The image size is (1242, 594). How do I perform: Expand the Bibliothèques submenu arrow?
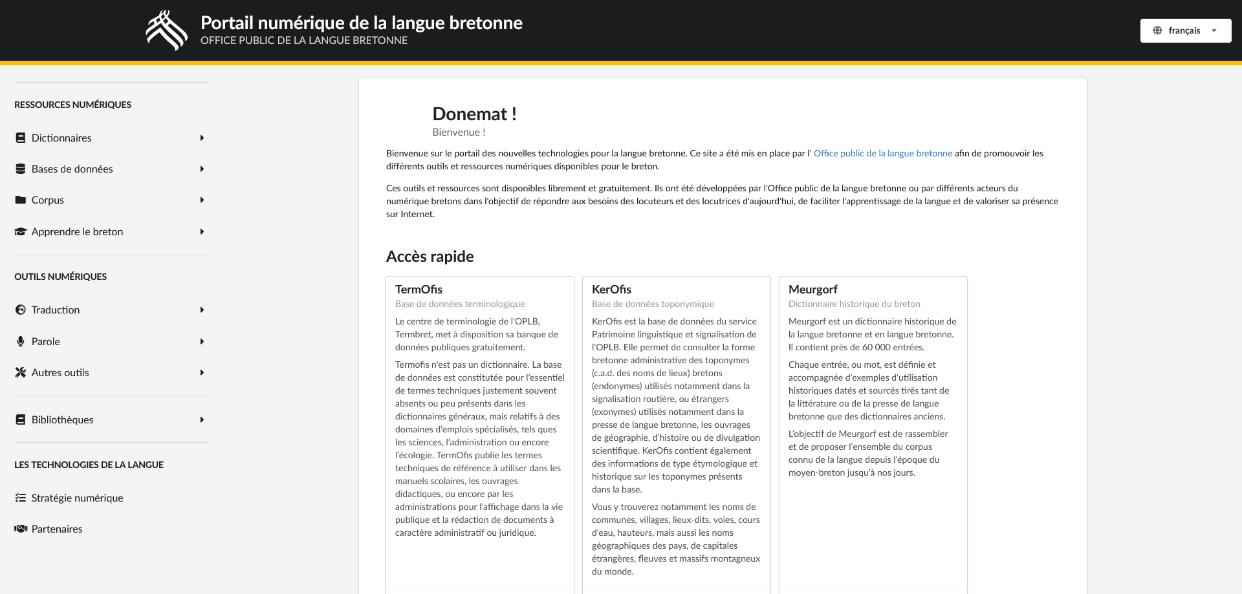[202, 419]
